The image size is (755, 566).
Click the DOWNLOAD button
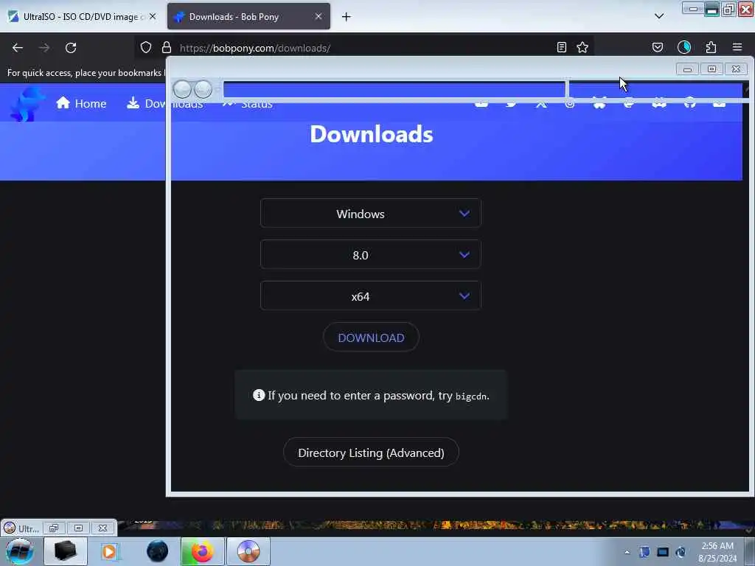(371, 338)
